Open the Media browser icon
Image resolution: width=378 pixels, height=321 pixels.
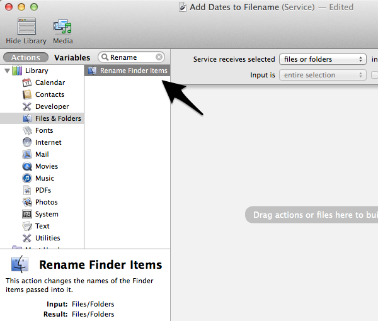click(62, 26)
